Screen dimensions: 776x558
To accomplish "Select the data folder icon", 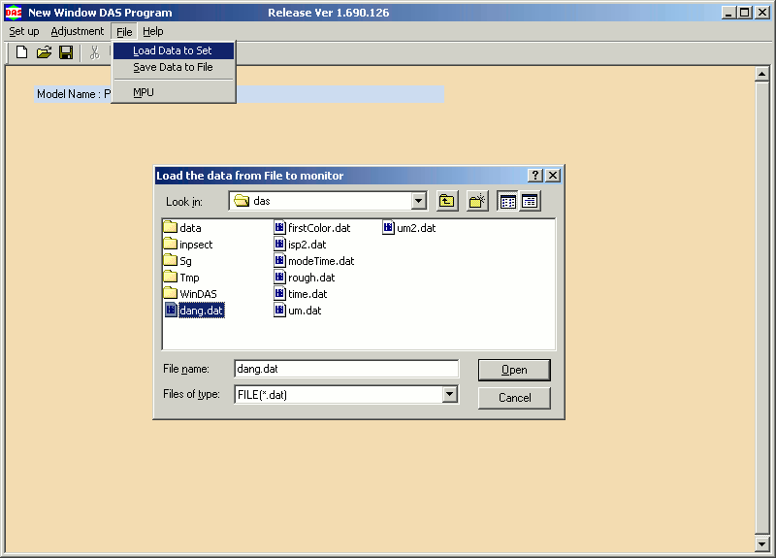I will 171,227.
